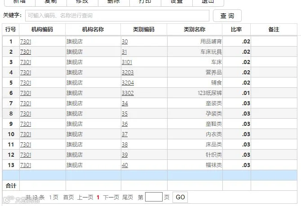Click the GO pagination button

(180, 197)
